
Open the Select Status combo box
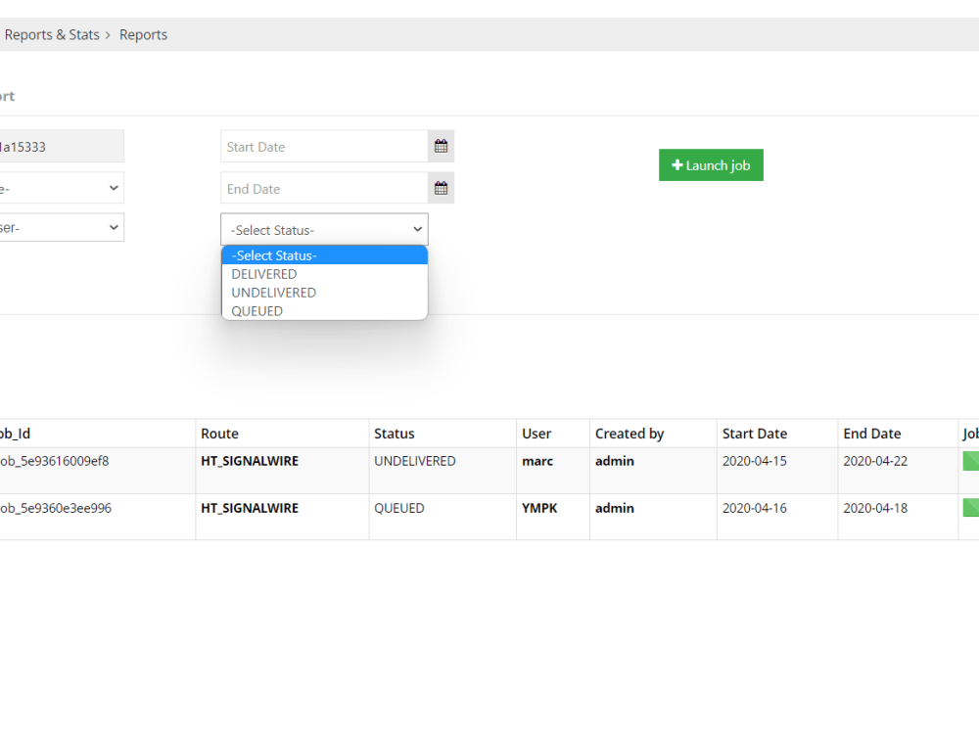point(323,228)
